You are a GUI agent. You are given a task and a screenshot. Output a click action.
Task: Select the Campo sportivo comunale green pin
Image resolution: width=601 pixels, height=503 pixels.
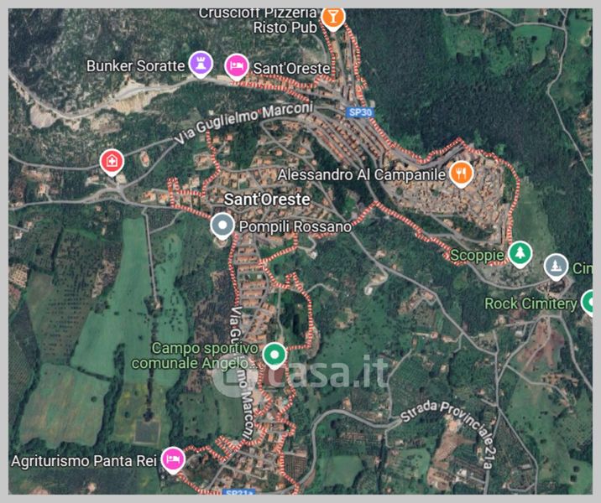click(x=274, y=355)
